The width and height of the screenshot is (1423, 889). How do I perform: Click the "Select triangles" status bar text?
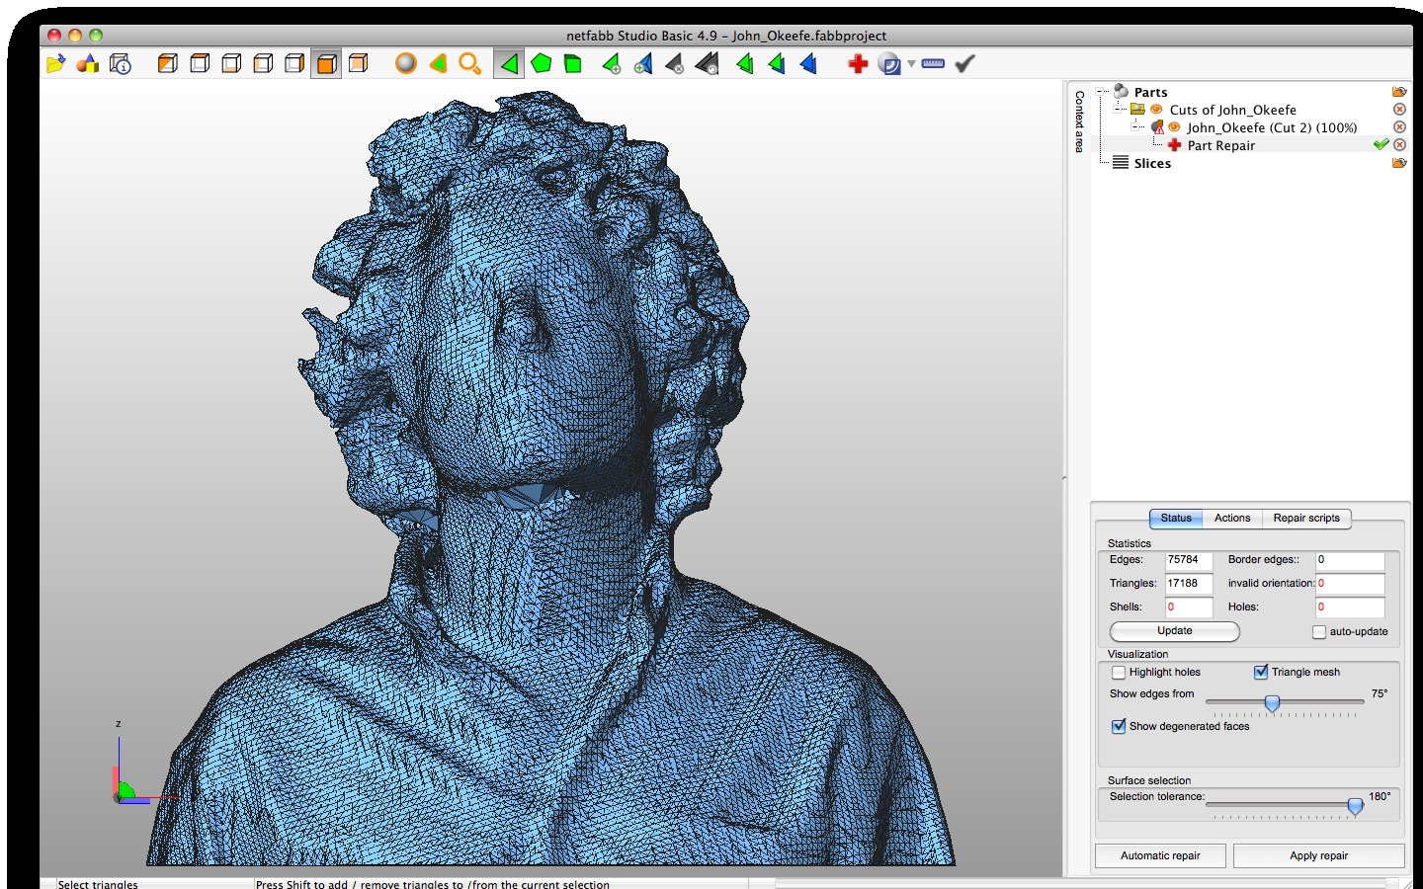click(98, 884)
